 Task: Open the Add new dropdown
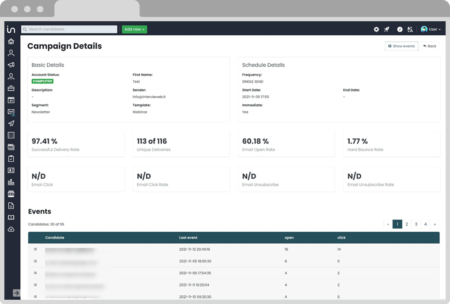point(134,29)
